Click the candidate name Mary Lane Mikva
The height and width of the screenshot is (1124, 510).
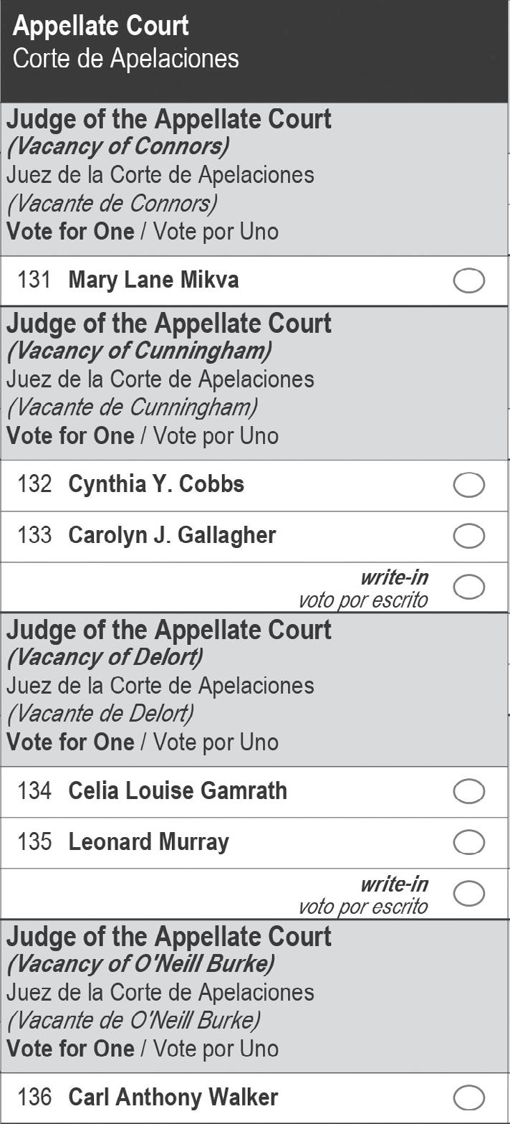153,280
